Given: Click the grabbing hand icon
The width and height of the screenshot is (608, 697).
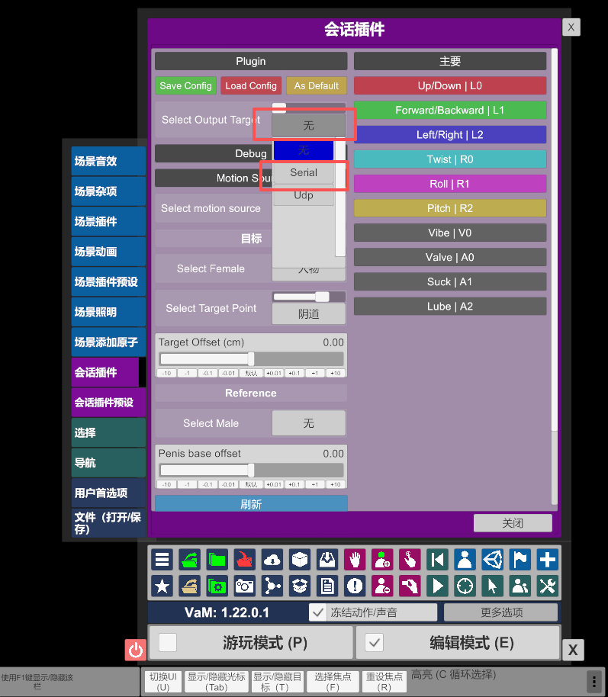Looking at the screenshot, I should [410, 586].
